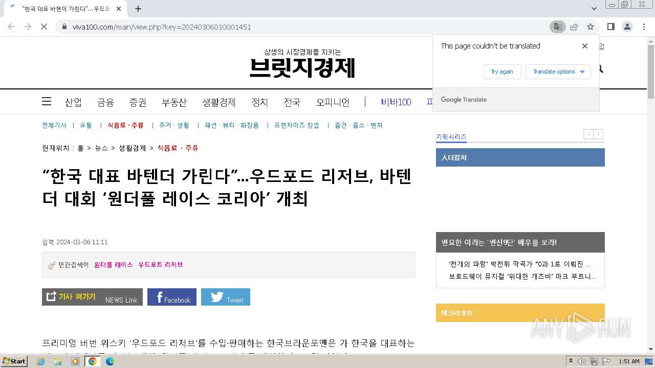
Task: Open the tab search chevron
Action: tap(594, 9)
